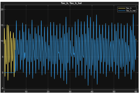Click the x-axis label 10

pos(26,91)
